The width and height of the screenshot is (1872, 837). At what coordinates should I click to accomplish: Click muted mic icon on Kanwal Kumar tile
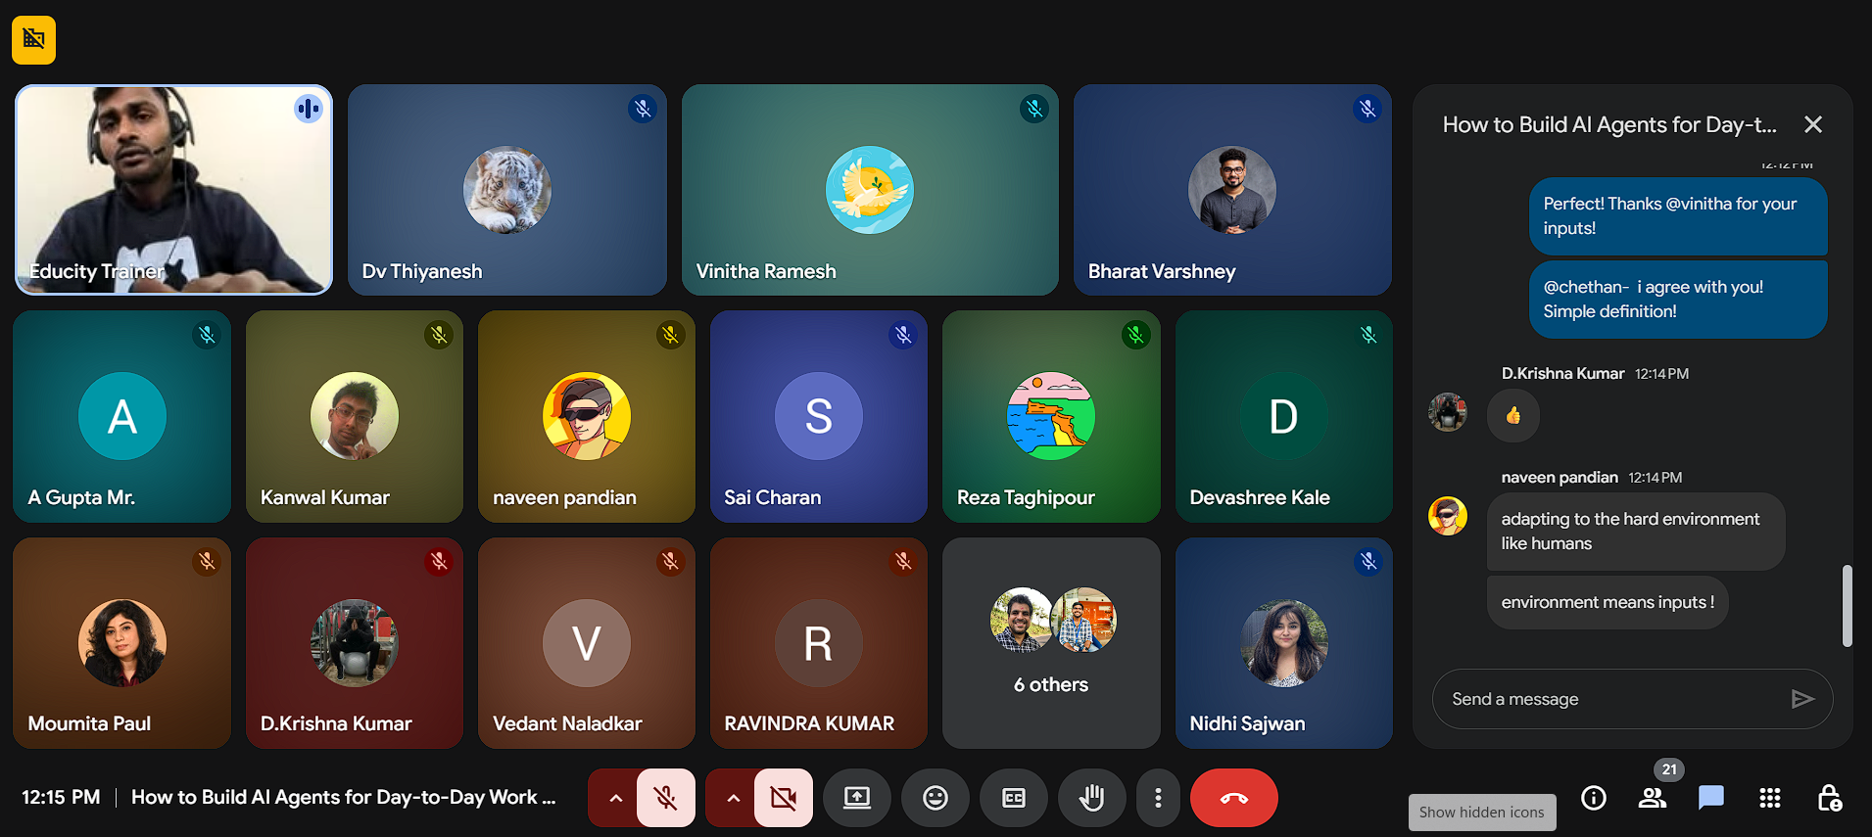coord(439,335)
